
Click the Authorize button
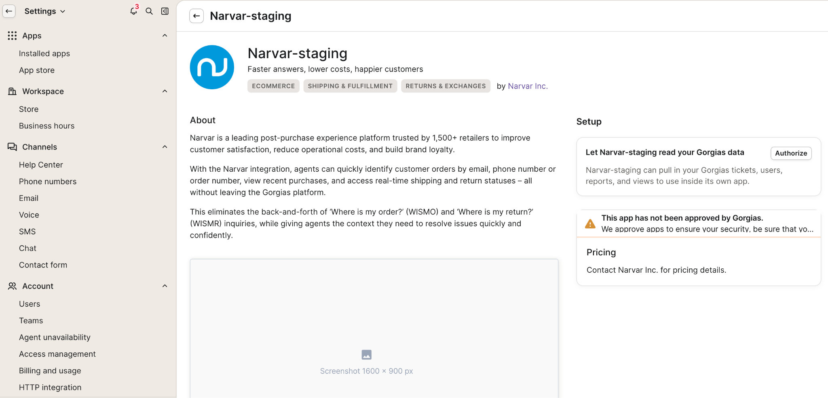(x=791, y=153)
